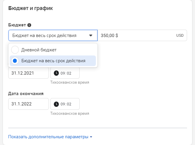Select the minutes value in start time
This screenshot has width=195, height=145.
click(69, 73)
